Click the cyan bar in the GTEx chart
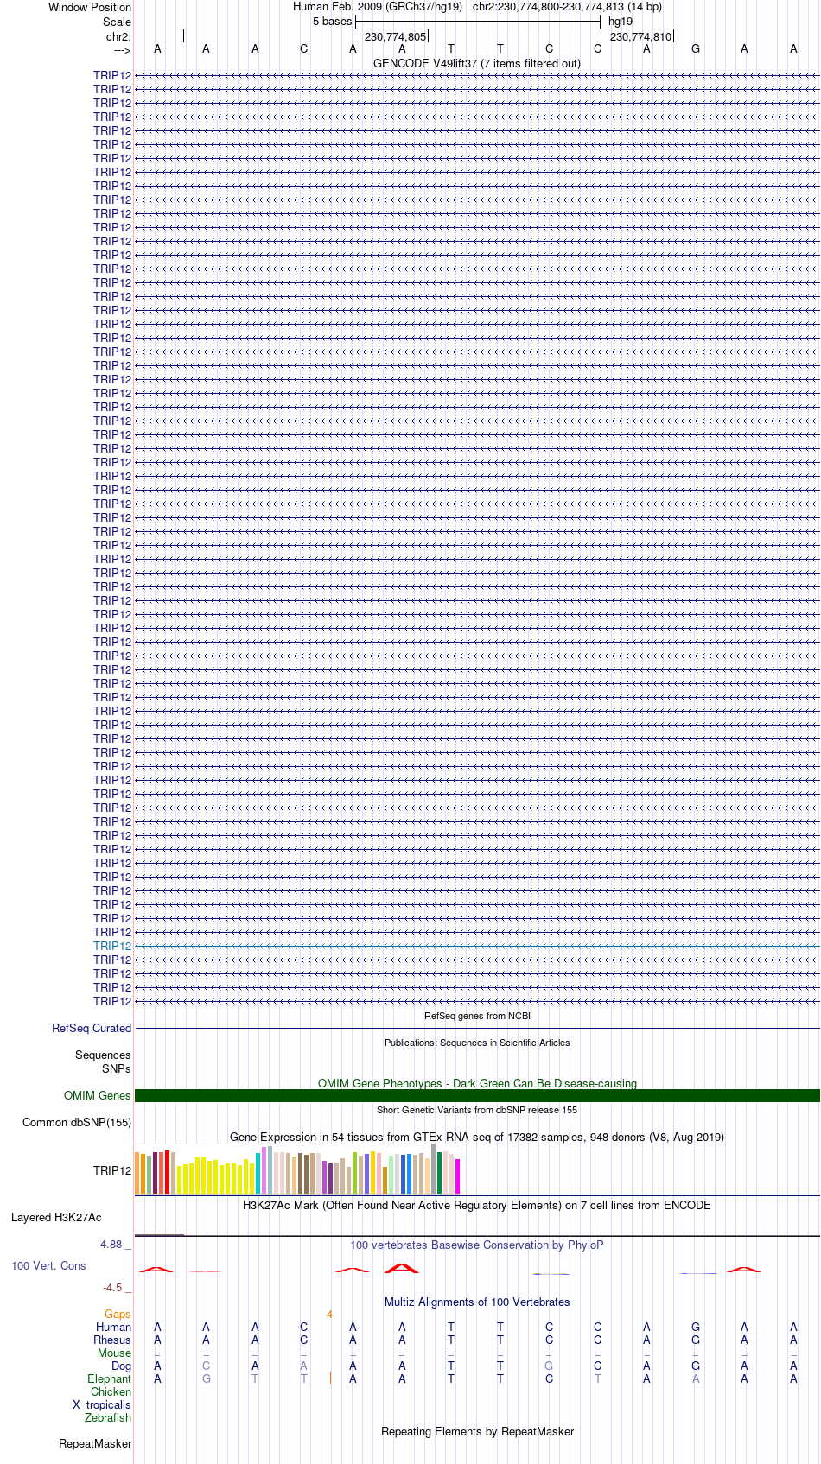Image resolution: width=821 pixels, height=1464 pixels. coord(258,1173)
